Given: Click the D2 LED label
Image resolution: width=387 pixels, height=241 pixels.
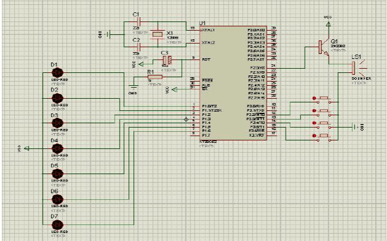Looking at the screenshot, I should tap(54, 90).
